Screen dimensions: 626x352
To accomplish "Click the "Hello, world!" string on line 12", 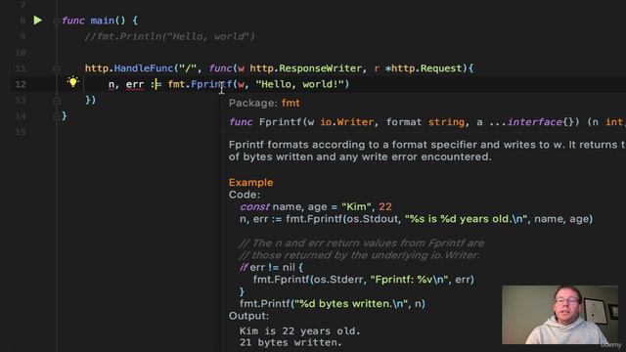I will pos(299,84).
